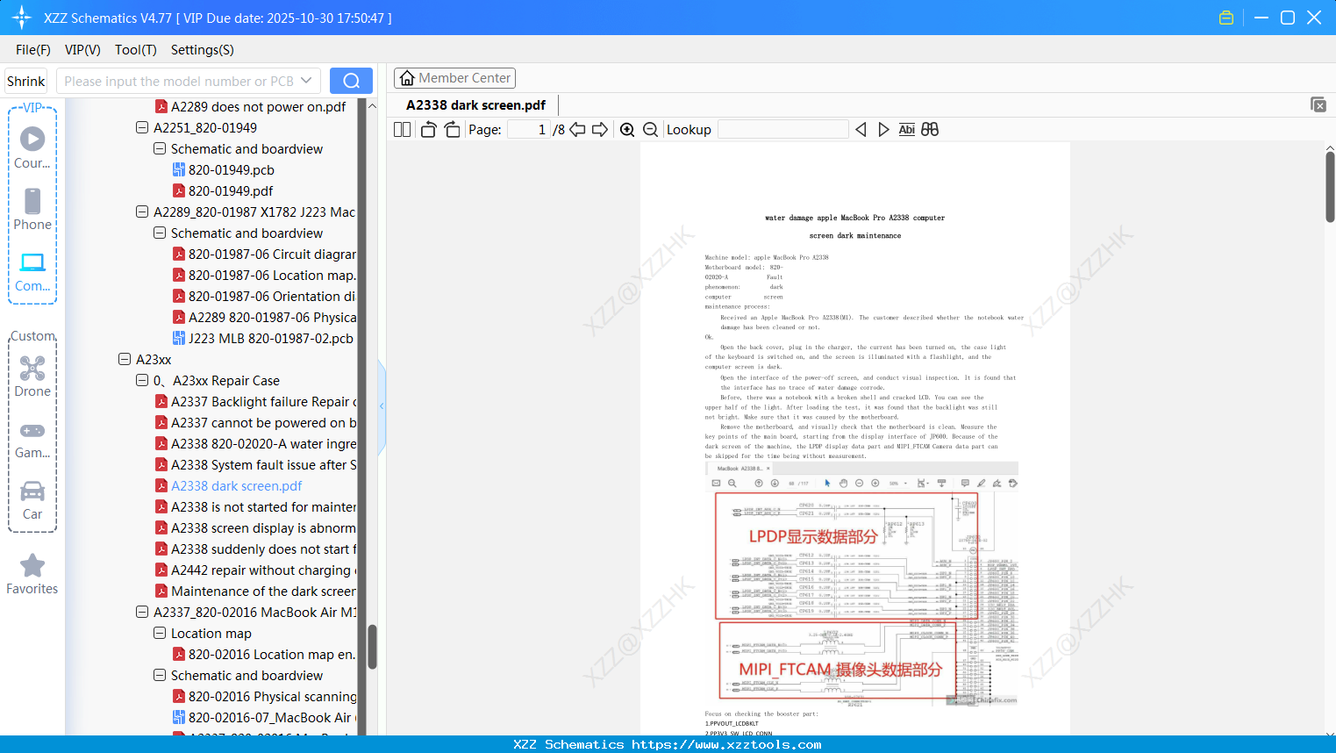The width and height of the screenshot is (1336, 753).
Task: Collapse the A23xx folder
Action: (125, 360)
